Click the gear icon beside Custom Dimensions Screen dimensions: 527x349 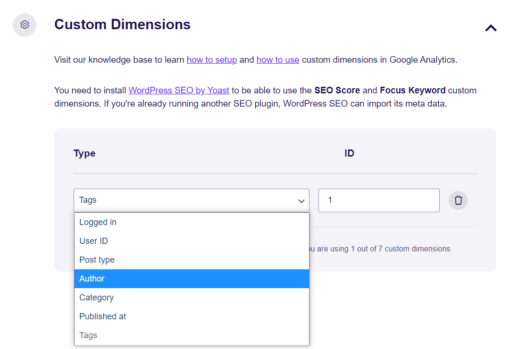pyautogui.click(x=25, y=25)
